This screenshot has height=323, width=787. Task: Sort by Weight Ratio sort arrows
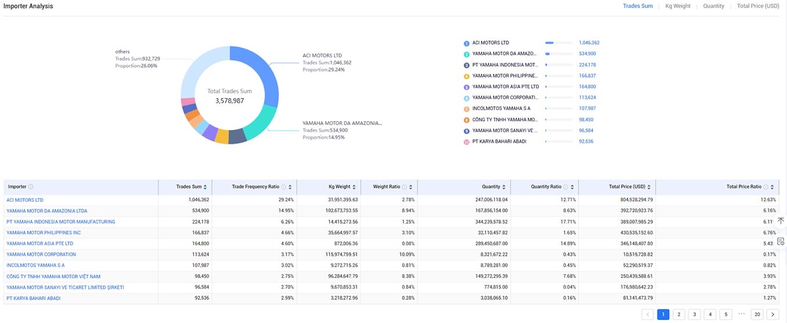point(411,187)
